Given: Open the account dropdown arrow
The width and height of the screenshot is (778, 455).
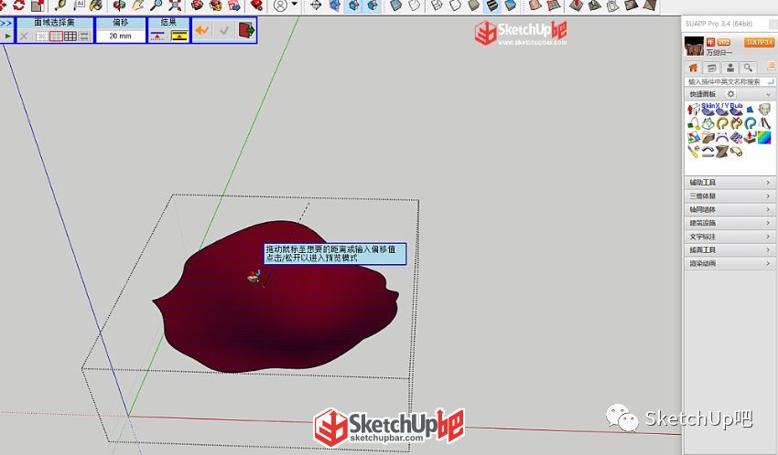Looking at the screenshot, I should 294,4.
